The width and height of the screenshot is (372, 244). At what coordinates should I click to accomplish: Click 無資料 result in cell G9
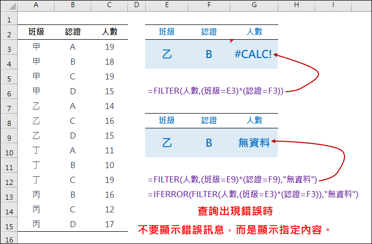click(254, 143)
